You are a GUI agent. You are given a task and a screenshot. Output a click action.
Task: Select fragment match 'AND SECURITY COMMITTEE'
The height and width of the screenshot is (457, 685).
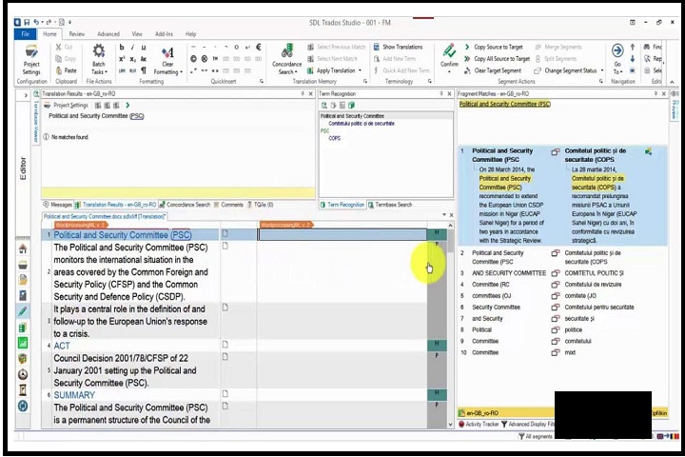pyautogui.click(x=509, y=273)
